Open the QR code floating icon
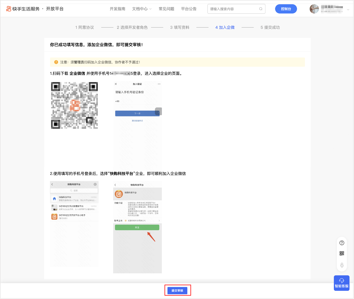Viewport: 354px width, 299px height. tap(342, 253)
